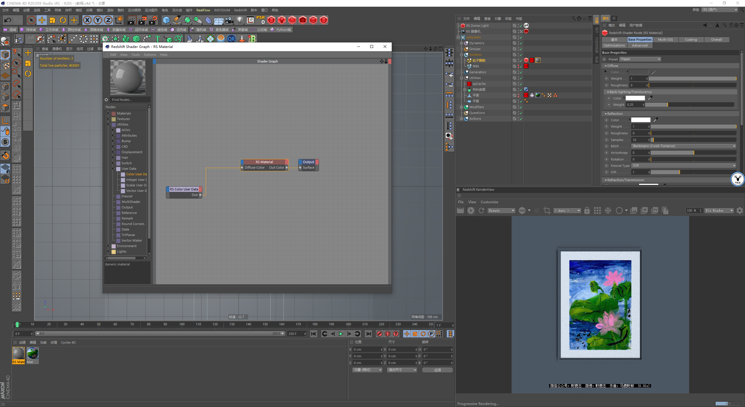Collapse the Reflection section

[x=606, y=114]
